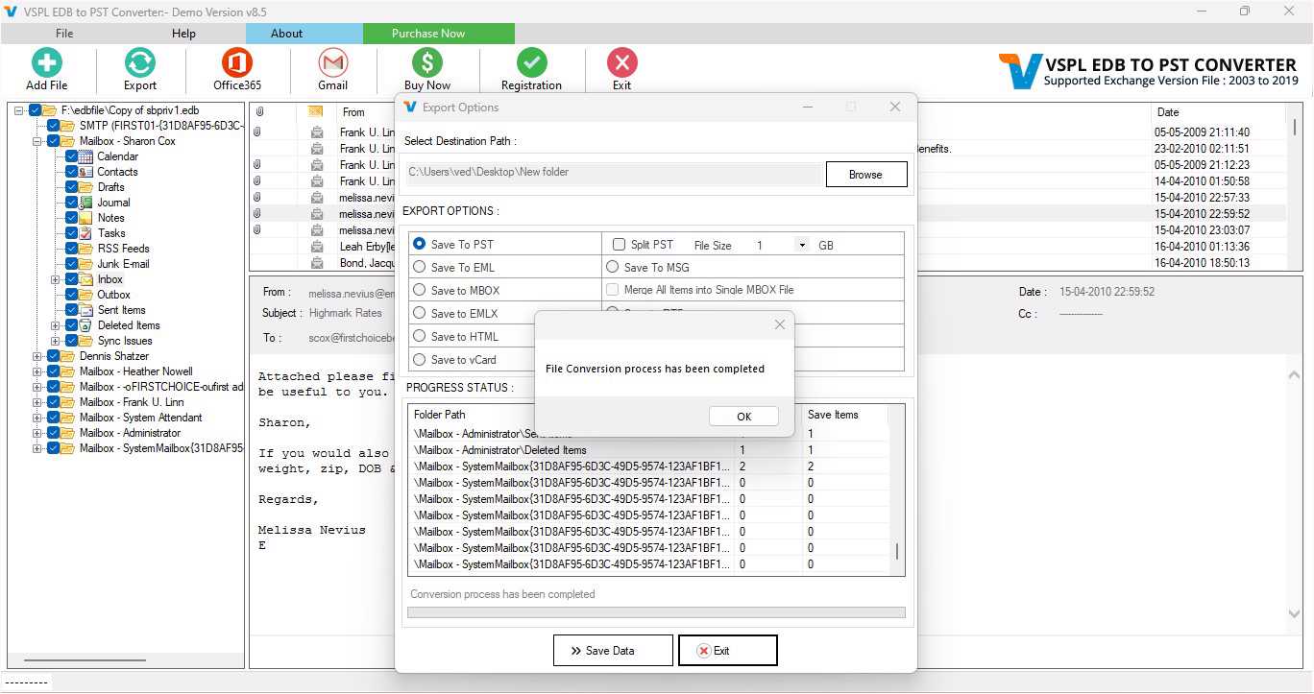Open the Help menu

[x=183, y=34]
